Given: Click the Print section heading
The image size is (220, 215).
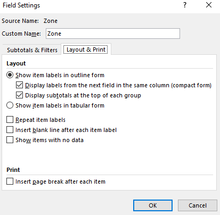Looking at the screenshot, I should point(13,170).
